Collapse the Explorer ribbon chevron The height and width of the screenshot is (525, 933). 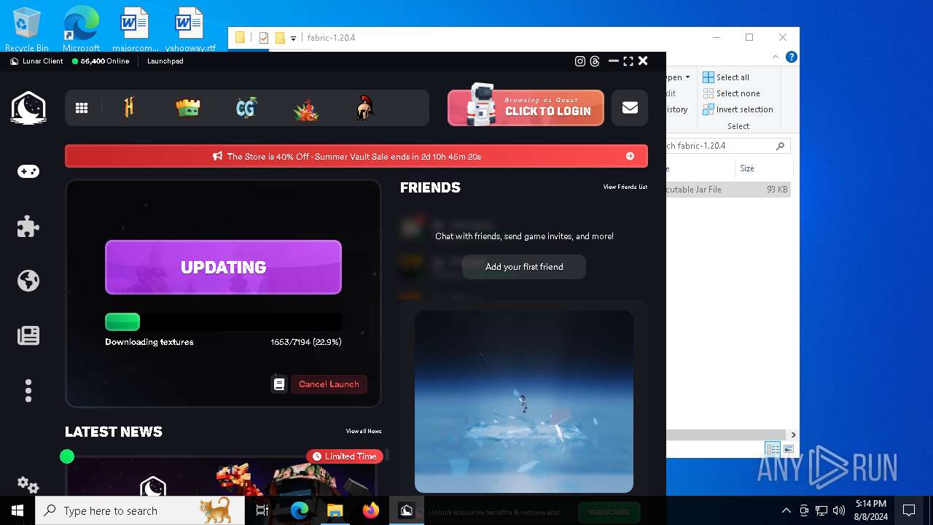pyautogui.click(x=776, y=57)
